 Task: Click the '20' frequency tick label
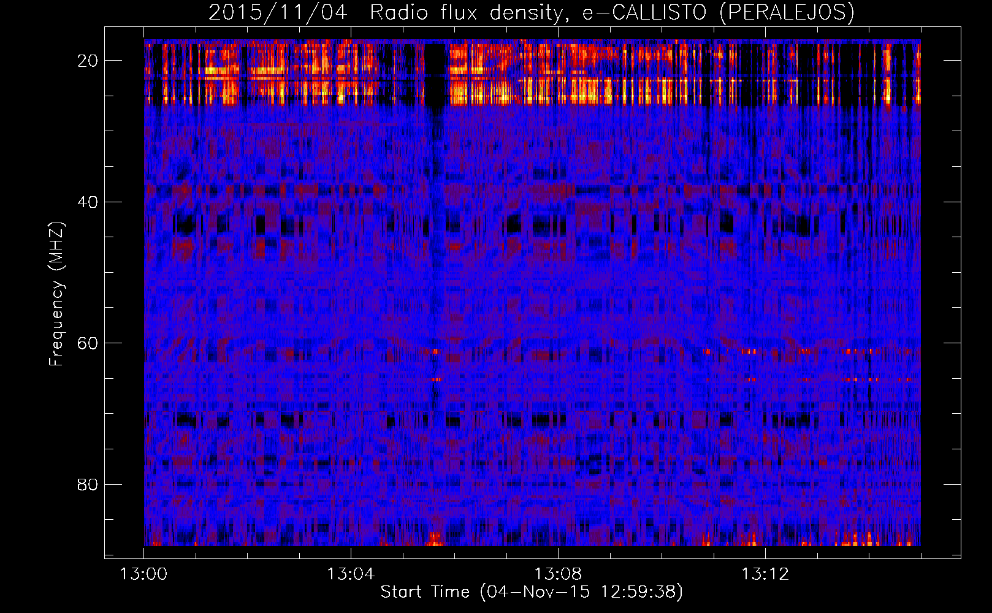coord(88,61)
